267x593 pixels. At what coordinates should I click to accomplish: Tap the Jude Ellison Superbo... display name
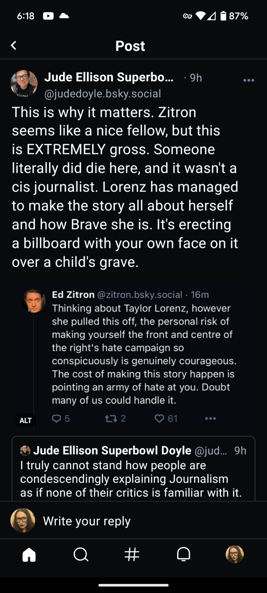click(109, 77)
